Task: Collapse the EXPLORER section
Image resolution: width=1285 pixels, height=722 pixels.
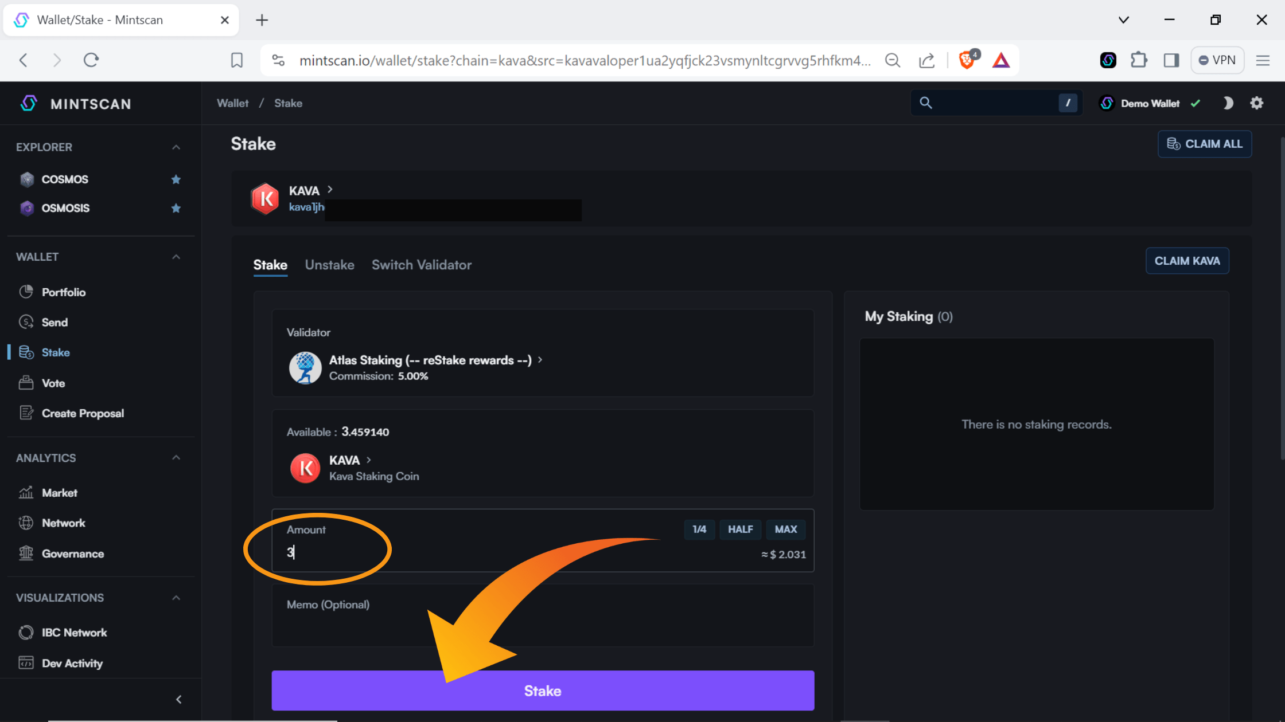Action: tap(176, 147)
